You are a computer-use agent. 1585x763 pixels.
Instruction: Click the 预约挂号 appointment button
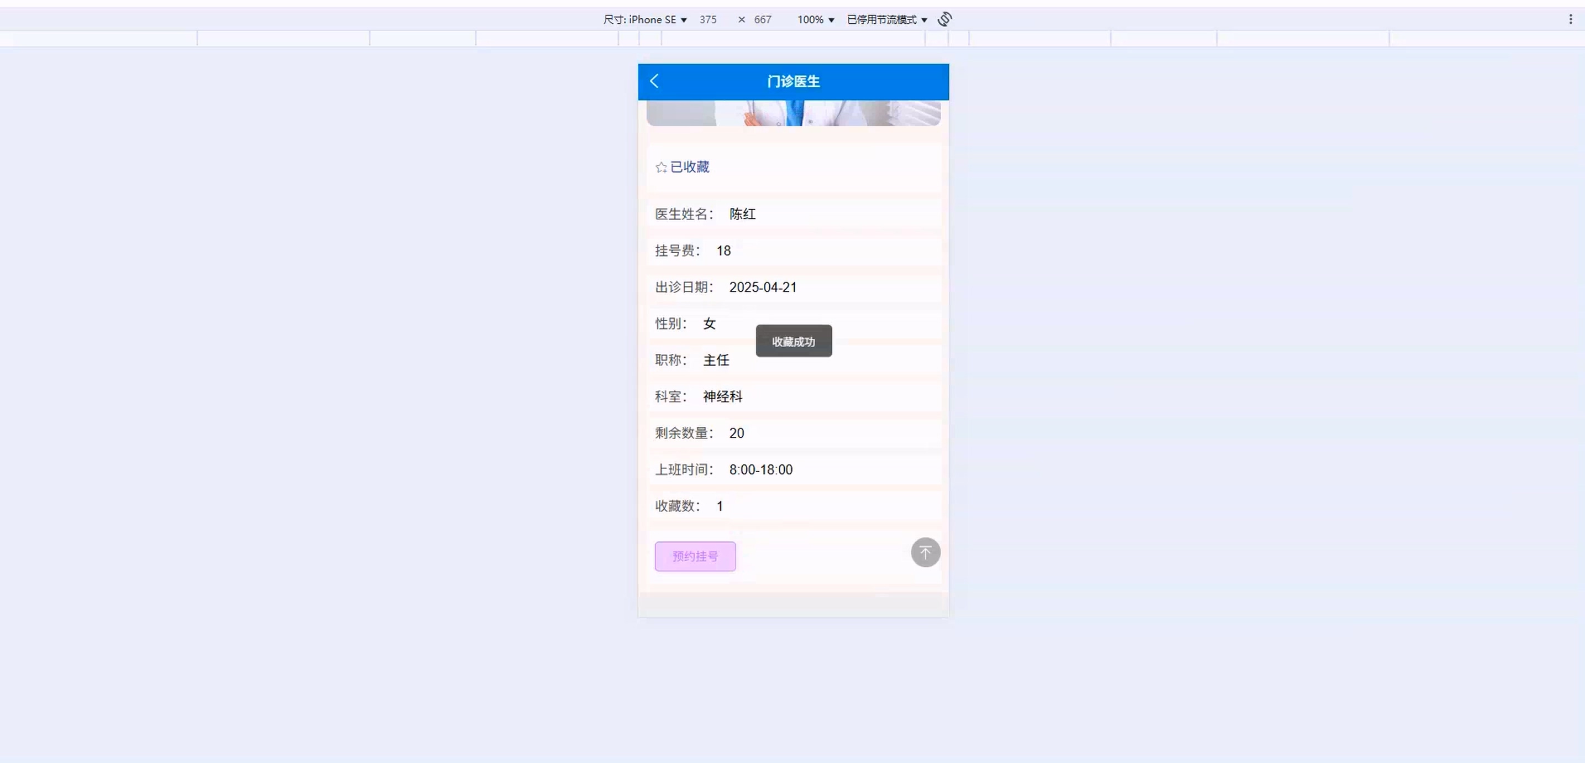click(695, 556)
